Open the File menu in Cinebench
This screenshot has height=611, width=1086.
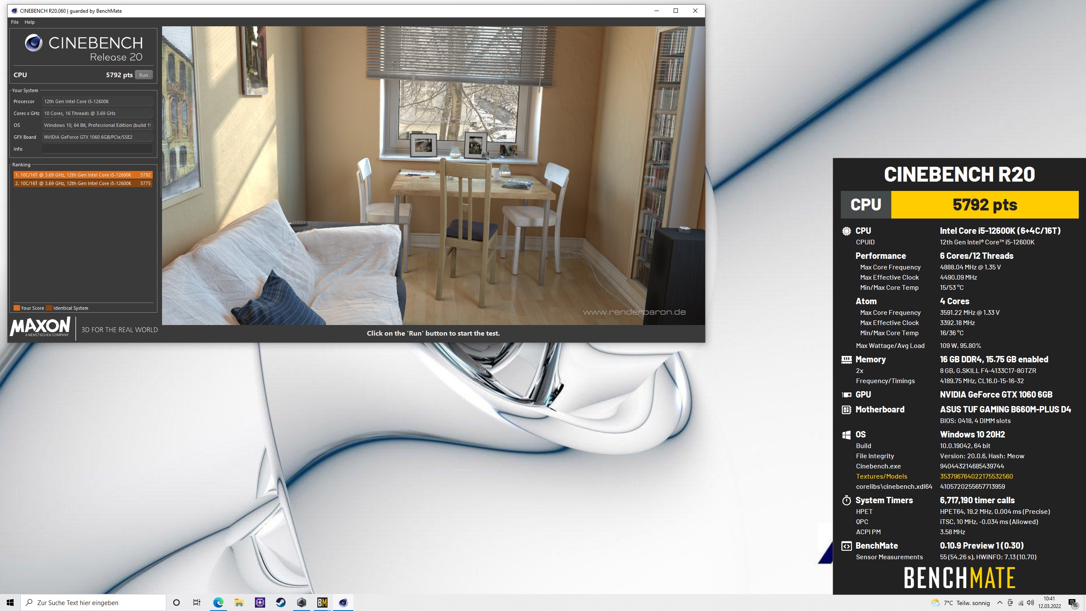15,22
